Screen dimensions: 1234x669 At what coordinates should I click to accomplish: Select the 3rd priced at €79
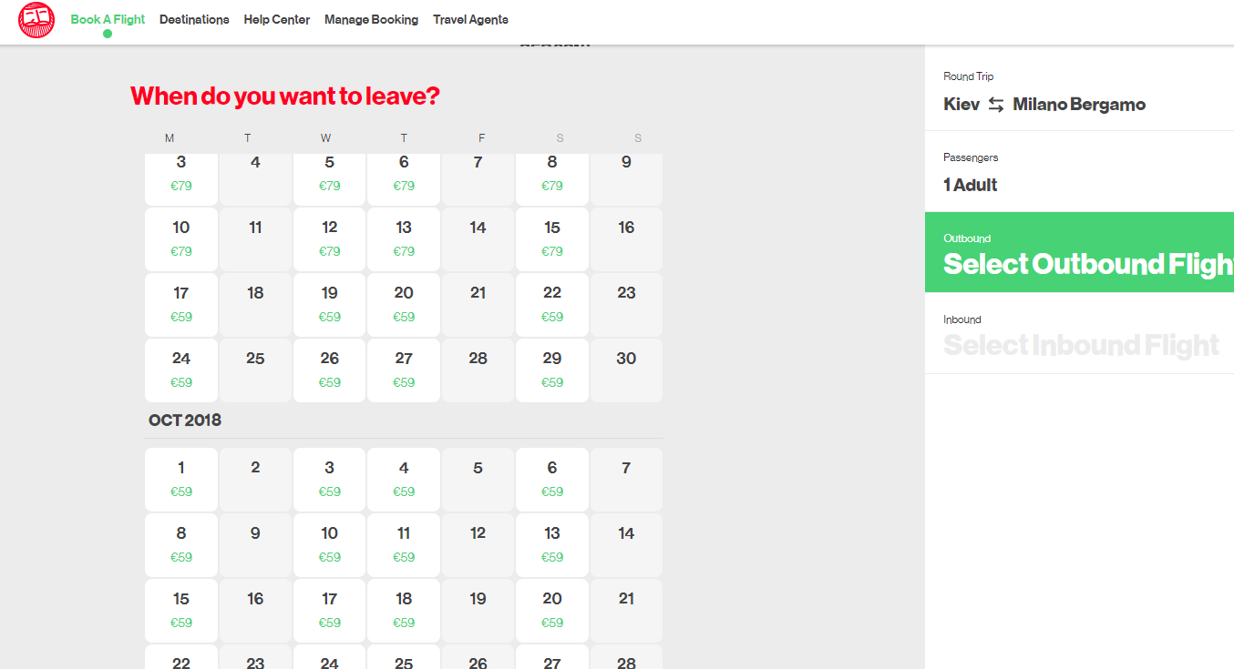point(181,173)
